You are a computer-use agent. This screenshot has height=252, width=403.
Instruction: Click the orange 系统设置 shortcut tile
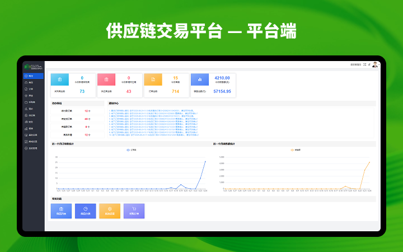click(110, 211)
